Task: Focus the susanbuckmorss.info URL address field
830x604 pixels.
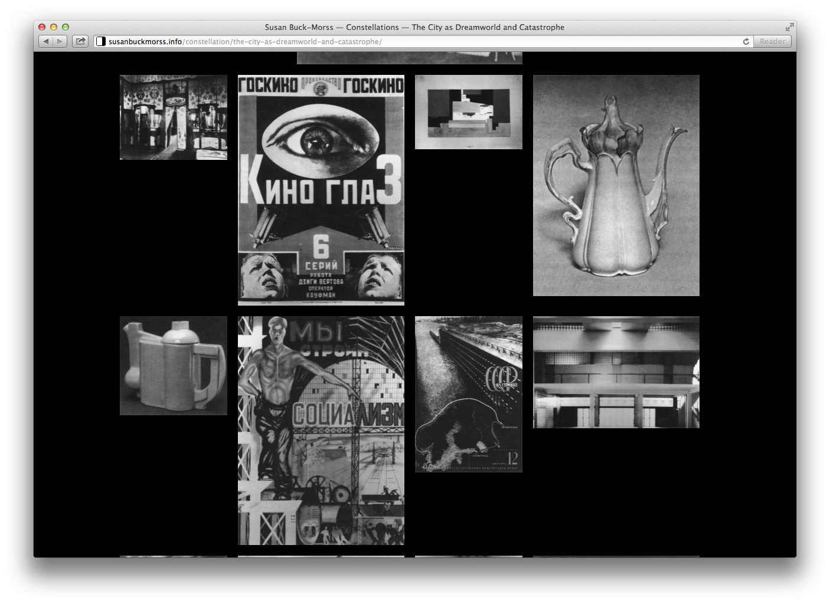Action: 413,41
